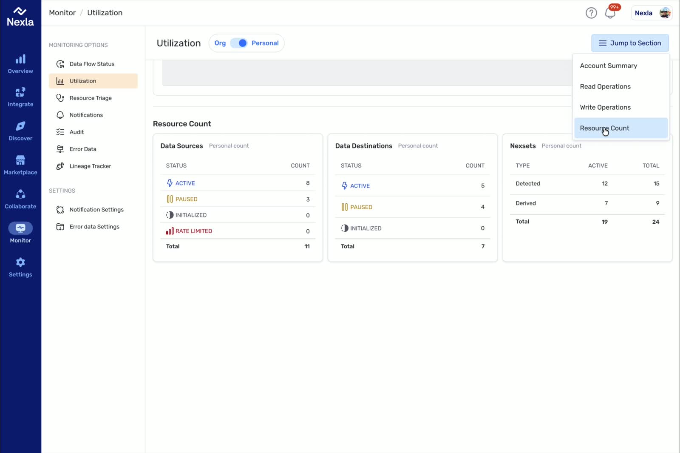
Task: Open notifications via the 99+ bell icon
Action: [x=610, y=13]
